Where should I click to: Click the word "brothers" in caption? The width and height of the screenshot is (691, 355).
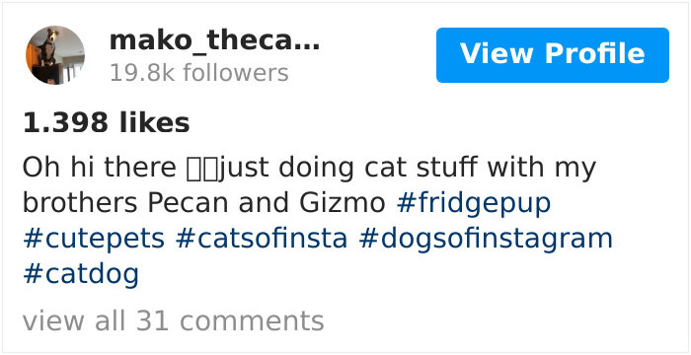(x=80, y=203)
